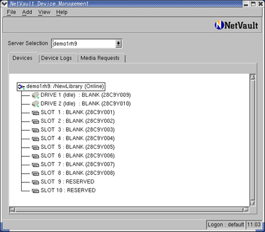265x232 pixels.
Task: Click the SLOT 9 reserved slot icon
Action: (x=35, y=182)
